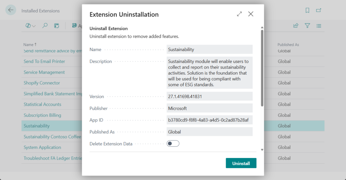
Task: Enable Delete Extension Data toggle
Action: [173, 144]
